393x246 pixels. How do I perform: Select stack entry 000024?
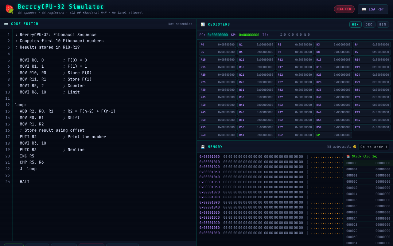point(368,219)
